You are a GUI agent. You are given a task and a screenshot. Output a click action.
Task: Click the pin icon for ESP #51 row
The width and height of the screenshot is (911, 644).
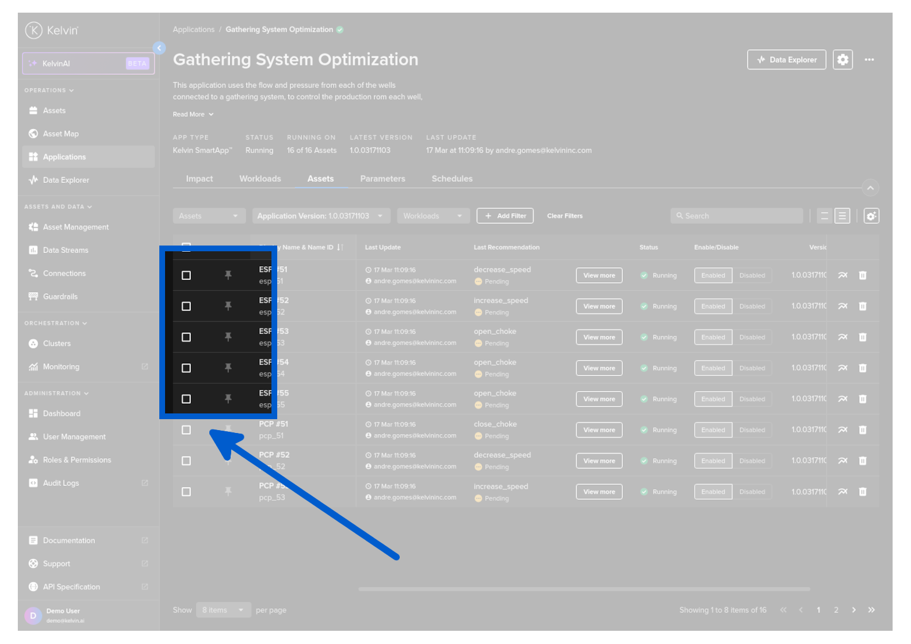(x=228, y=275)
